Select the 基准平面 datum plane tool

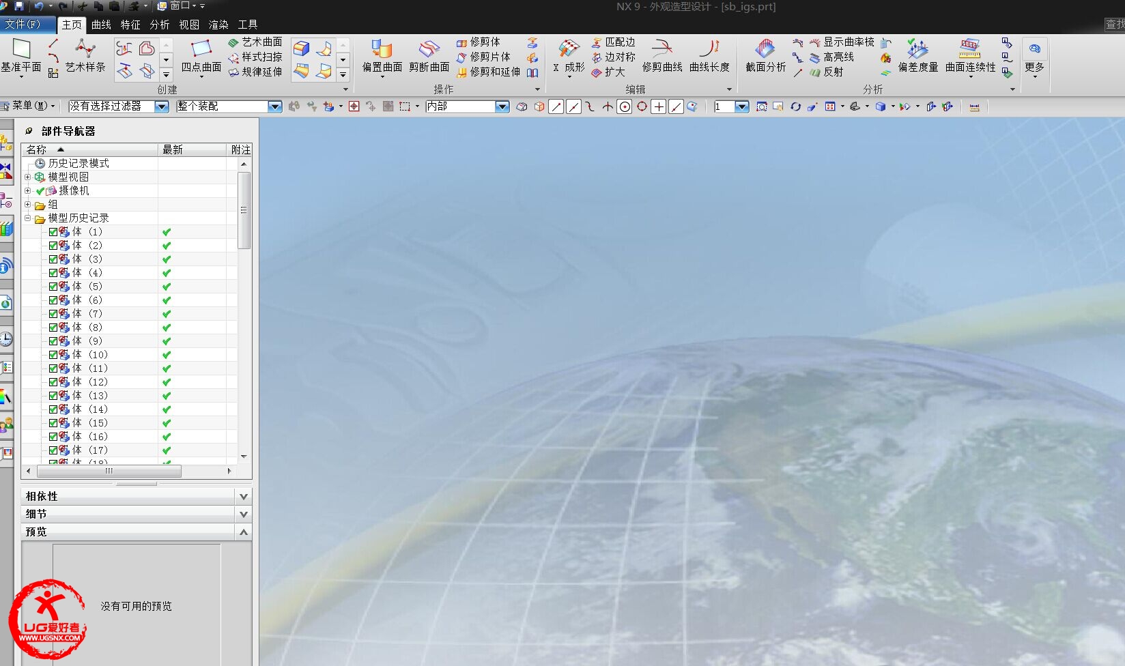[x=21, y=56]
